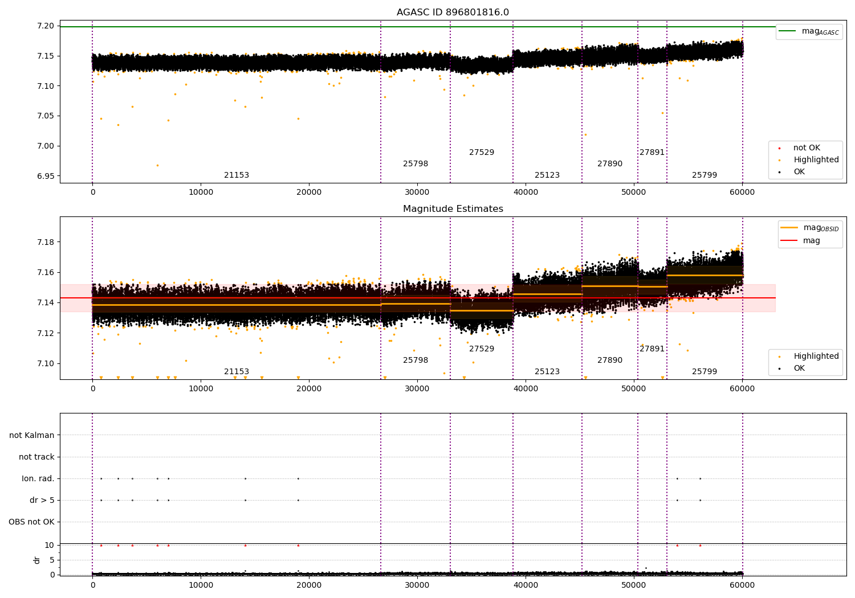Click OBSID label 25123 in Magnitude Estimates plot

pyautogui.click(x=547, y=372)
